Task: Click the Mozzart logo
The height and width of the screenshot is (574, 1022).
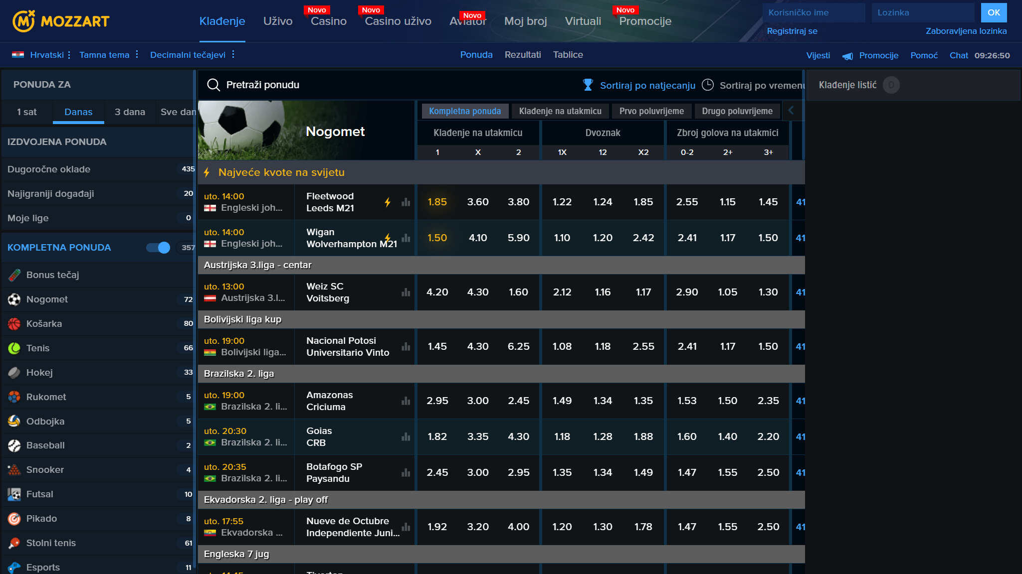Action: (x=60, y=21)
